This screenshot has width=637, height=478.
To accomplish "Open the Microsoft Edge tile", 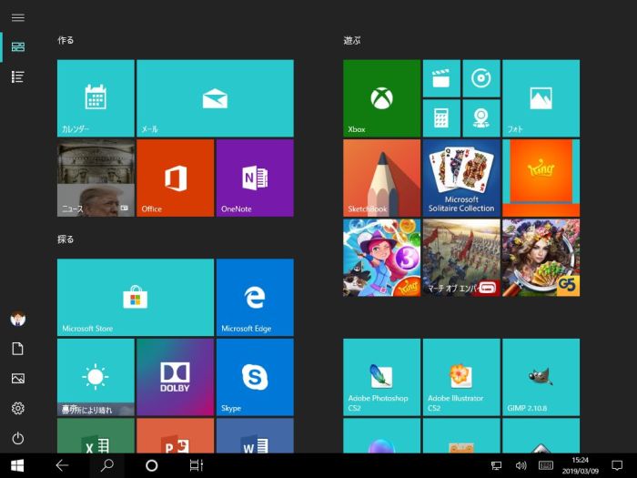I will tap(255, 297).
